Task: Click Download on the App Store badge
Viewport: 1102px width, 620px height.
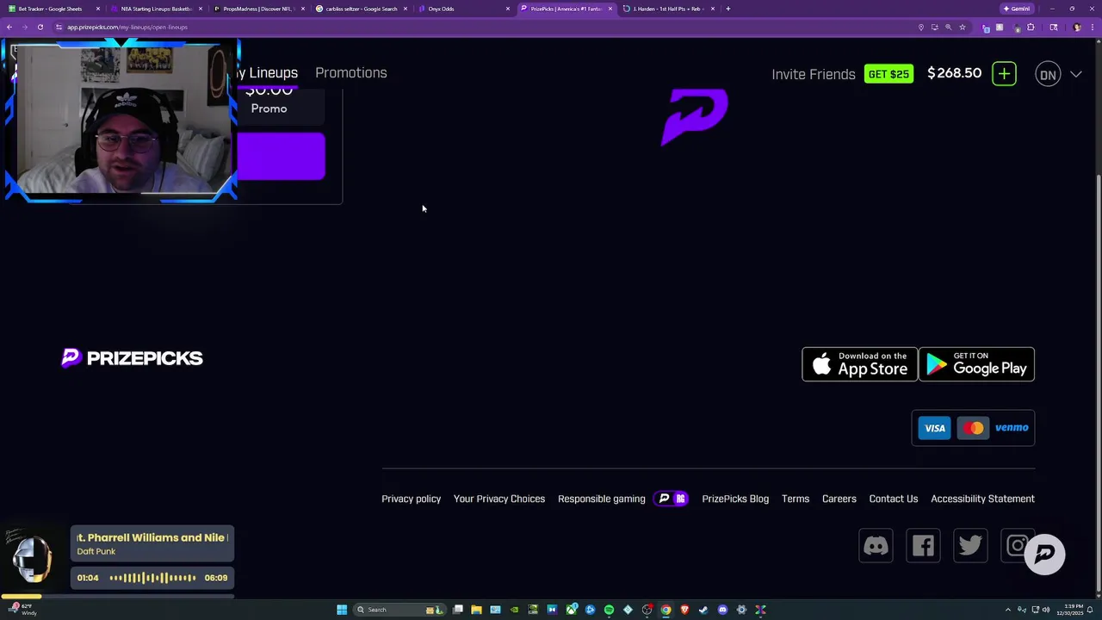Action: pyautogui.click(x=859, y=364)
